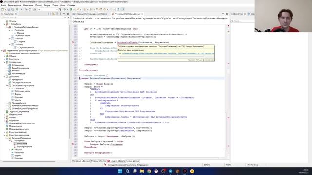
Task: Close the Navigator view tab
Action: tap(16, 14)
